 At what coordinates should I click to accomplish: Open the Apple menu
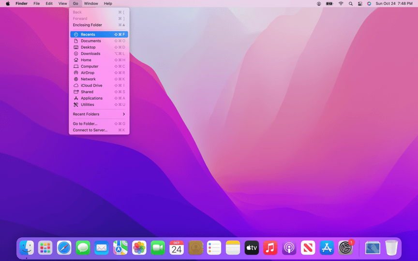[x=8, y=3]
